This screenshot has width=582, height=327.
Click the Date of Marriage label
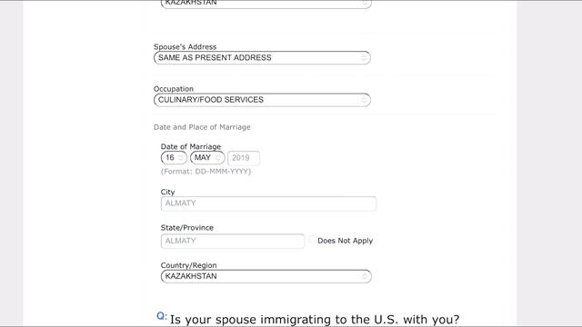[191, 146]
